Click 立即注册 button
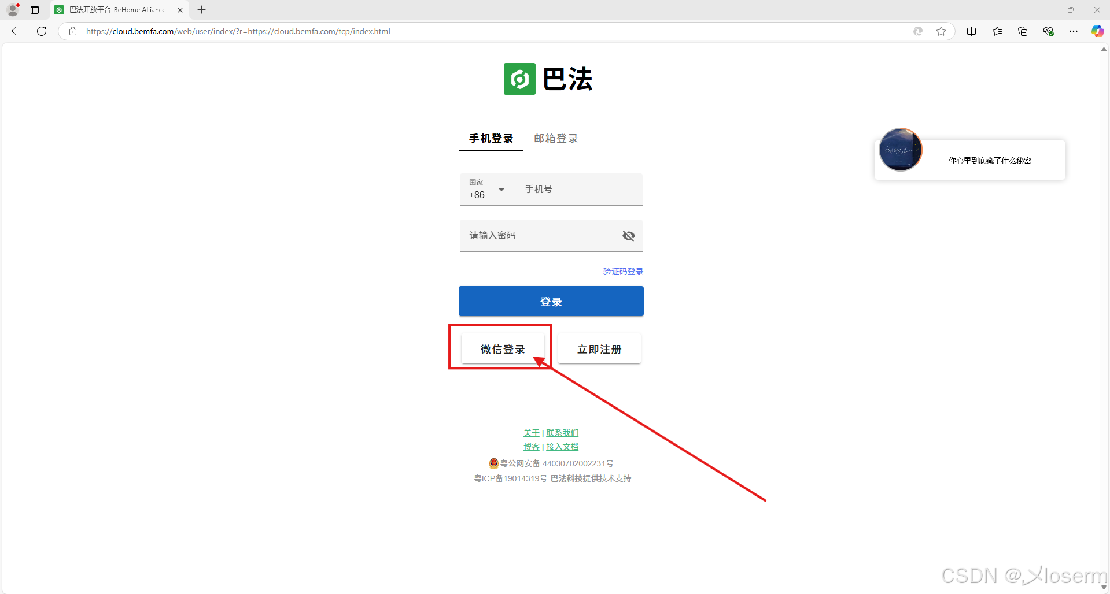Screen dimensions: 1110x594 [x=599, y=349]
